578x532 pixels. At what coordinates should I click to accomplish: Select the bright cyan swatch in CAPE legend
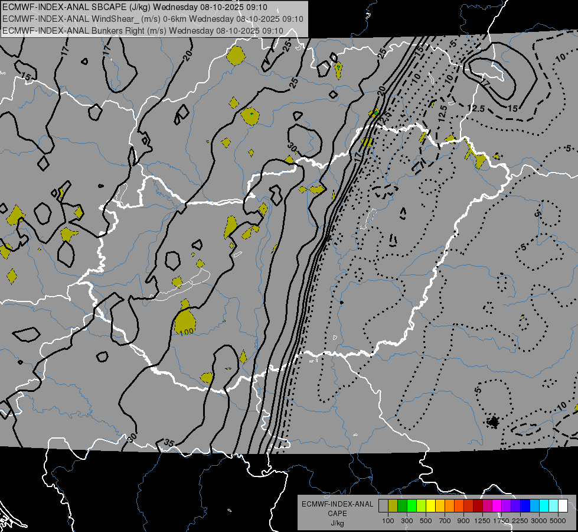[544, 506]
